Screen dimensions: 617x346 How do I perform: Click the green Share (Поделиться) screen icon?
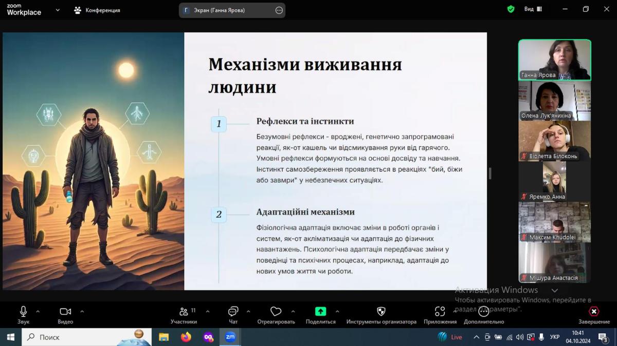pyautogui.click(x=320, y=312)
